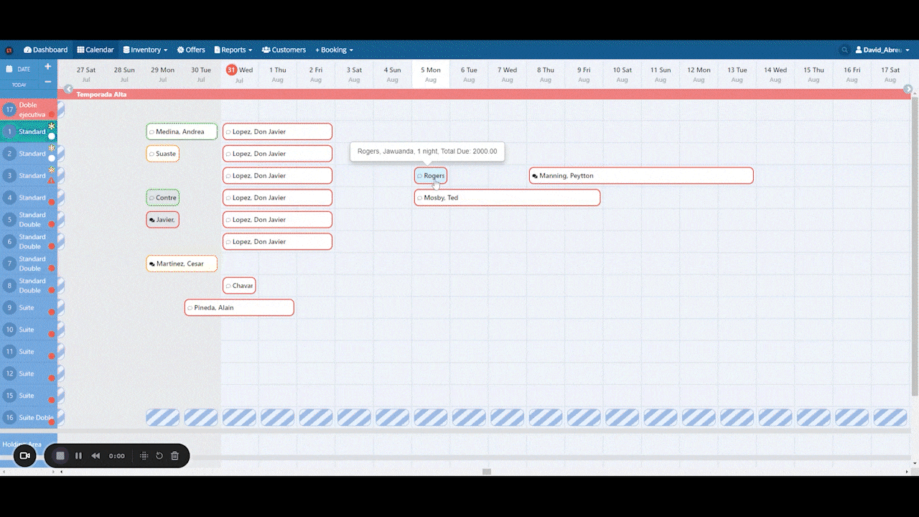Viewport: 919px width, 517px height.
Task: Click room 1 housekeeping sparkle icon
Action: tap(52, 126)
